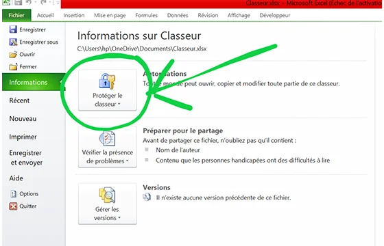Expand the Protéger le classeur dropdown arrow

pos(119,104)
